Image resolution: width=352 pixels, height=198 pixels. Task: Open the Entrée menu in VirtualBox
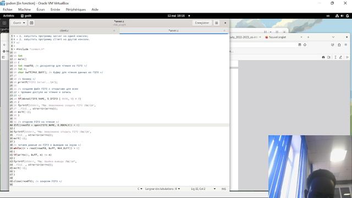[x=55, y=9]
